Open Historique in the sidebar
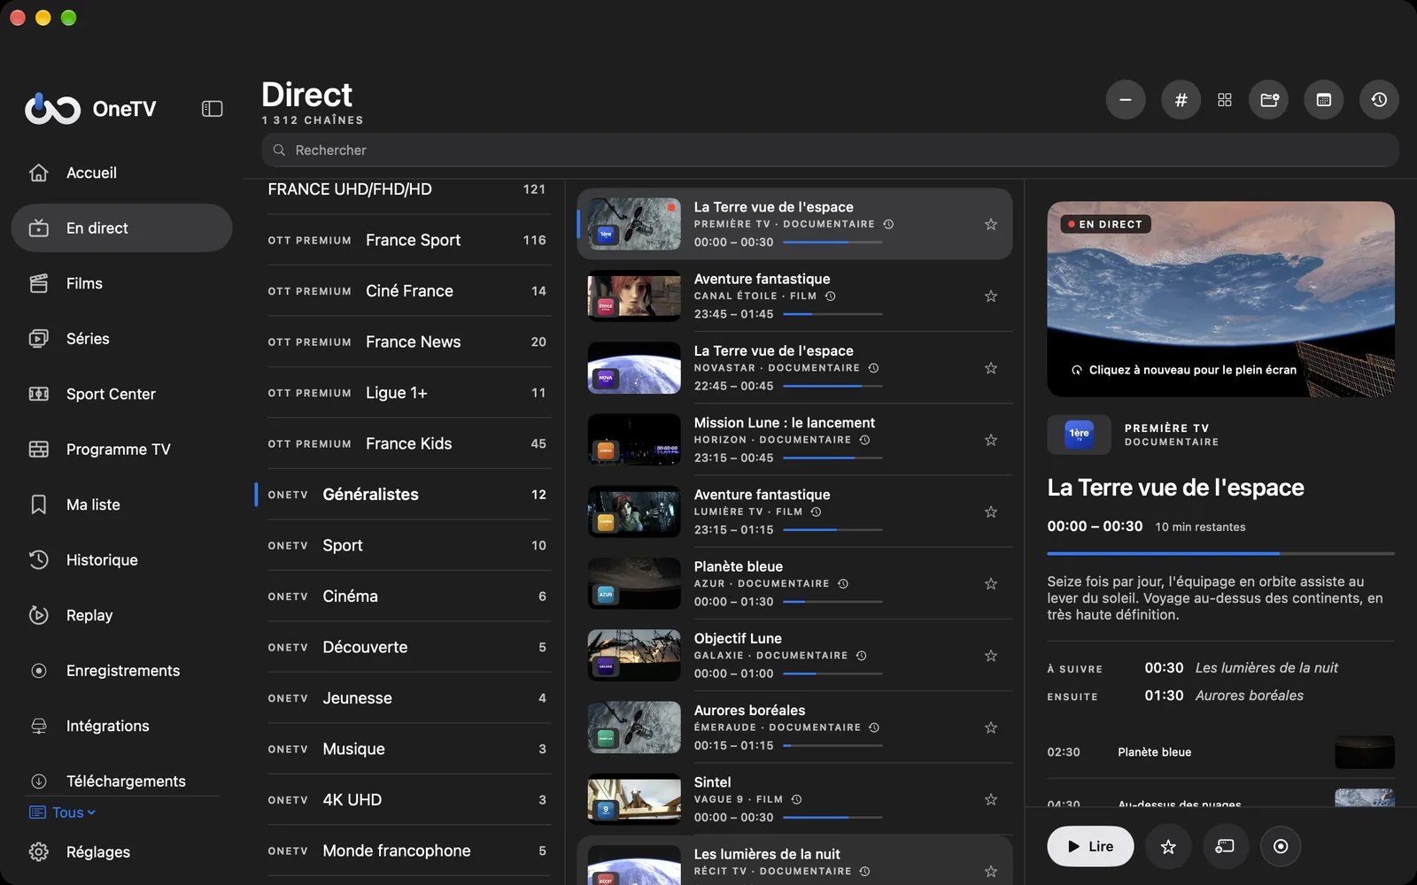 coord(121,560)
